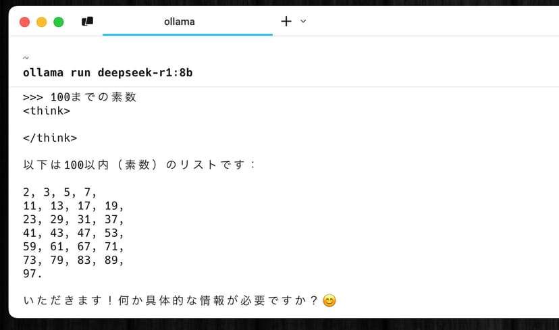Screen dimensions: 559x330
Task: Click the line reading 以下は100以内（素数）のリストです
Action: pyautogui.click(x=138, y=165)
